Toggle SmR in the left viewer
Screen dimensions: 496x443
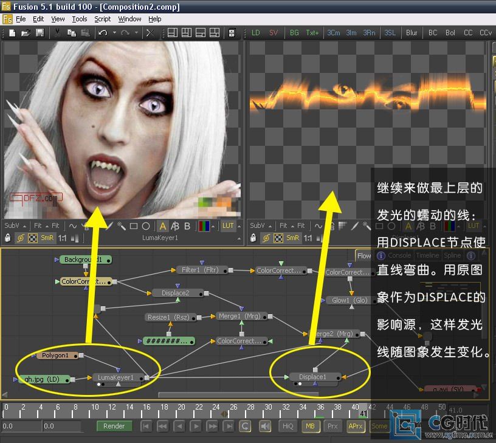click(47, 238)
